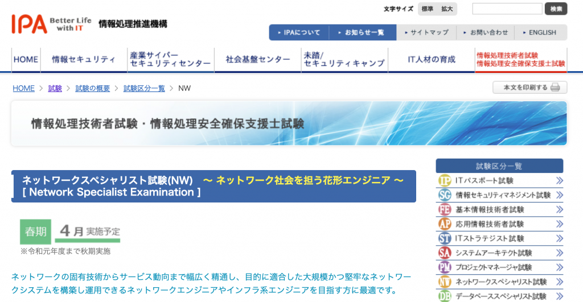Click the AP badge icon in exam list
Image resolution: width=583 pixels, height=302 pixels.
tap(445, 224)
